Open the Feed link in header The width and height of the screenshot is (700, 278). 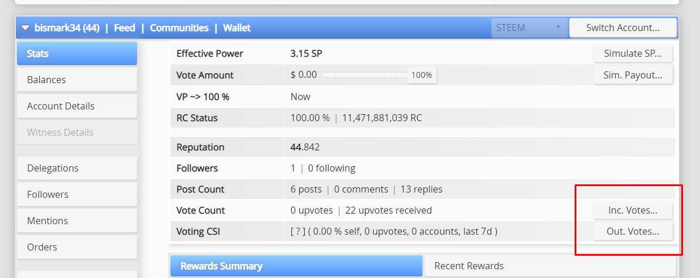coord(125,28)
